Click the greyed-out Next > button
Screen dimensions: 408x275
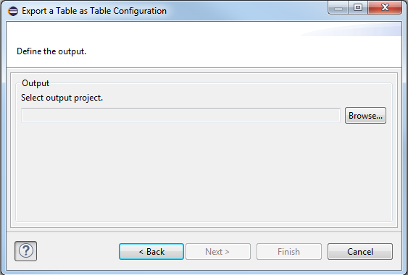pyautogui.click(x=218, y=252)
